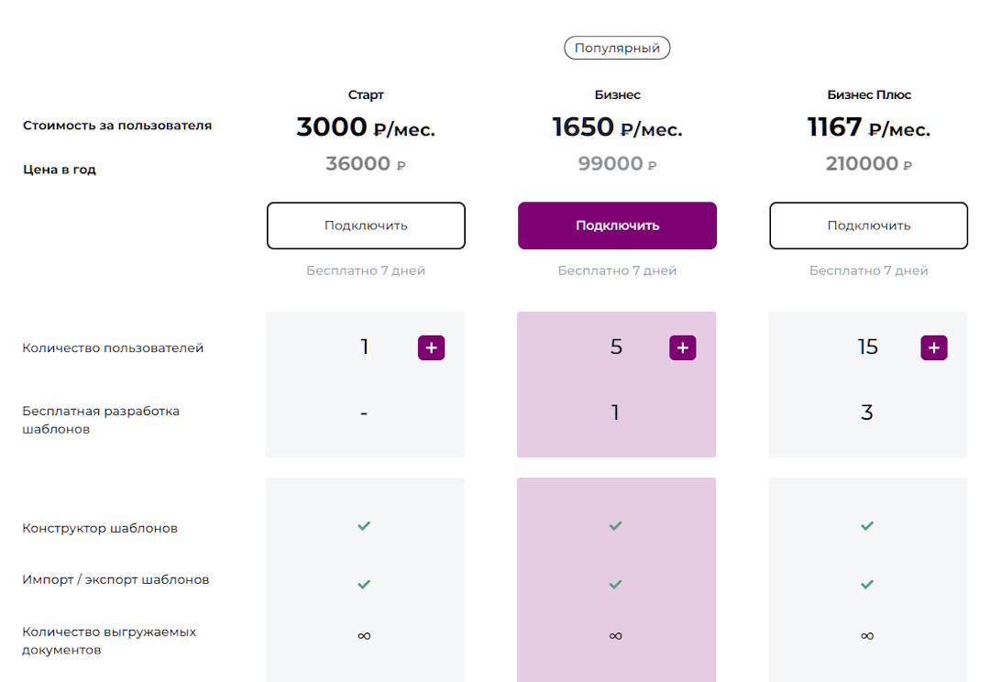This screenshot has width=990, height=682.
Task: Click the Популярный badge above Бизнес
Action: [x=617, y=49]
